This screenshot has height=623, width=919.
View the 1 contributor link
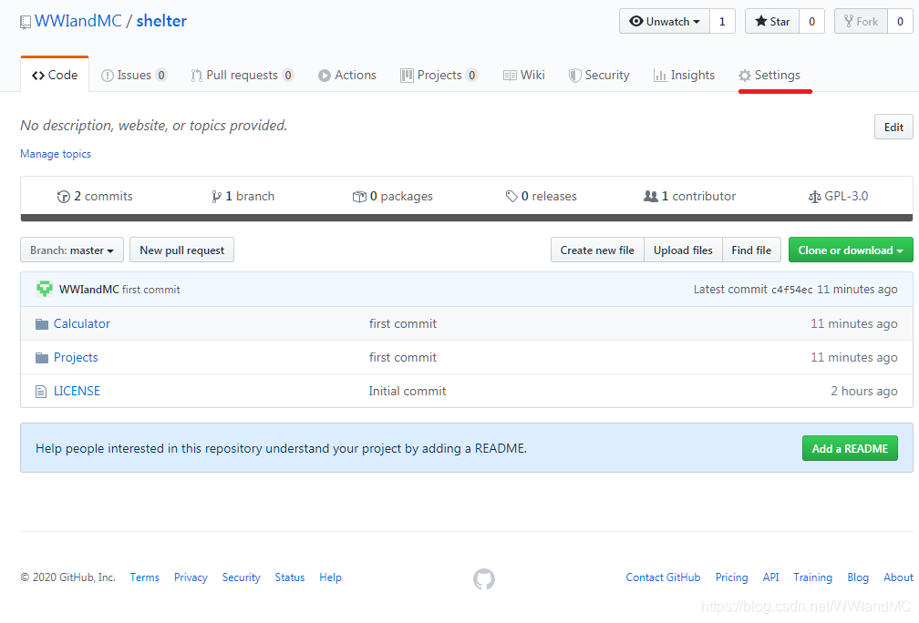[x=690, y=197]
